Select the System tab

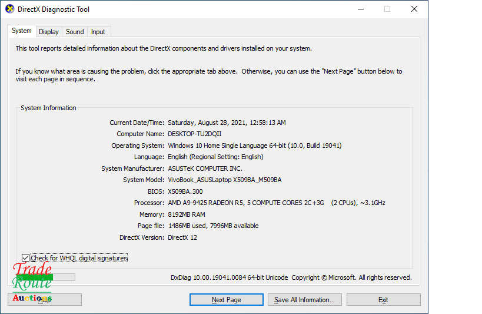(x=22, y=31)
